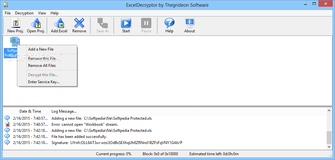Click the Add Excel toolbar icon

(59, 23)
